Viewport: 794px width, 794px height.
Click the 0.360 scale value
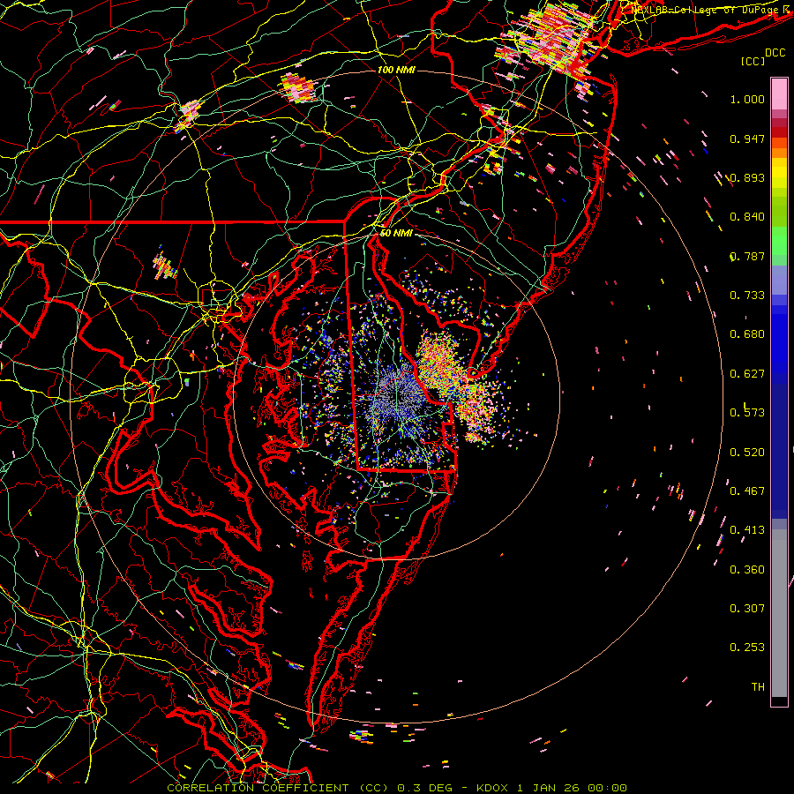pyautogui.click(x=747, y=570)
